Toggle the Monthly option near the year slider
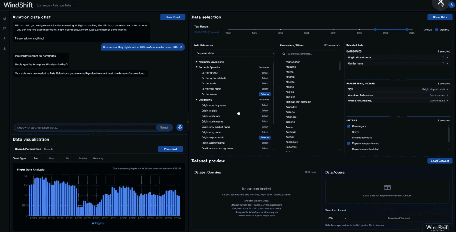 point(437,30)
